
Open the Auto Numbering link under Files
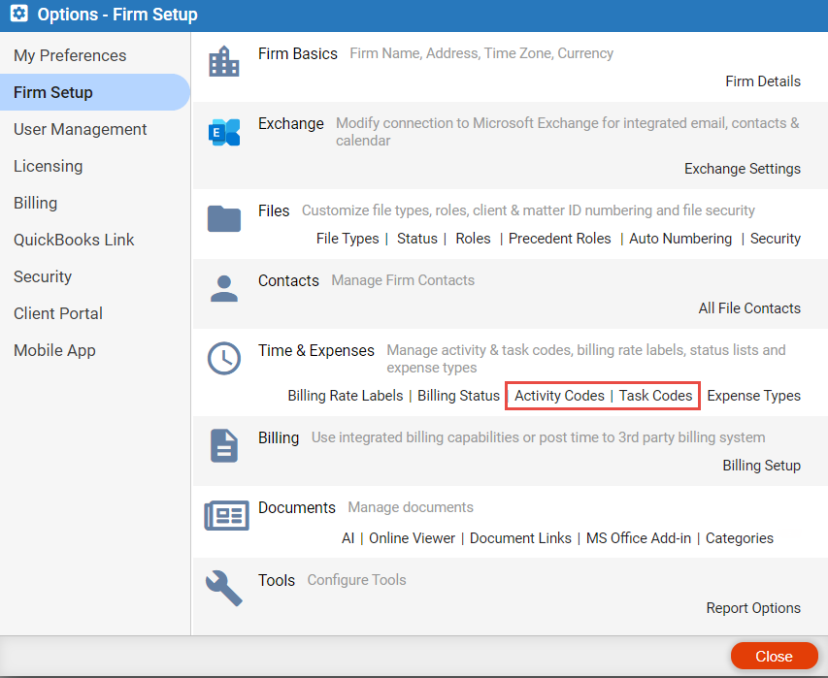[x=680, y=239]
